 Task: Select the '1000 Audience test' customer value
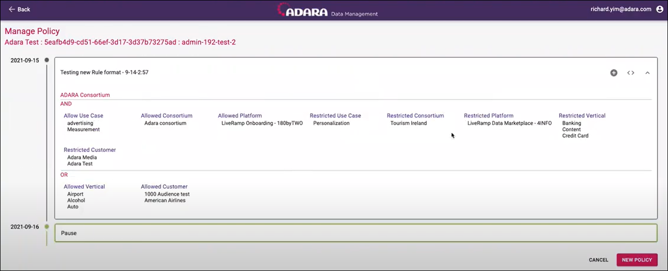pos(167,194)
